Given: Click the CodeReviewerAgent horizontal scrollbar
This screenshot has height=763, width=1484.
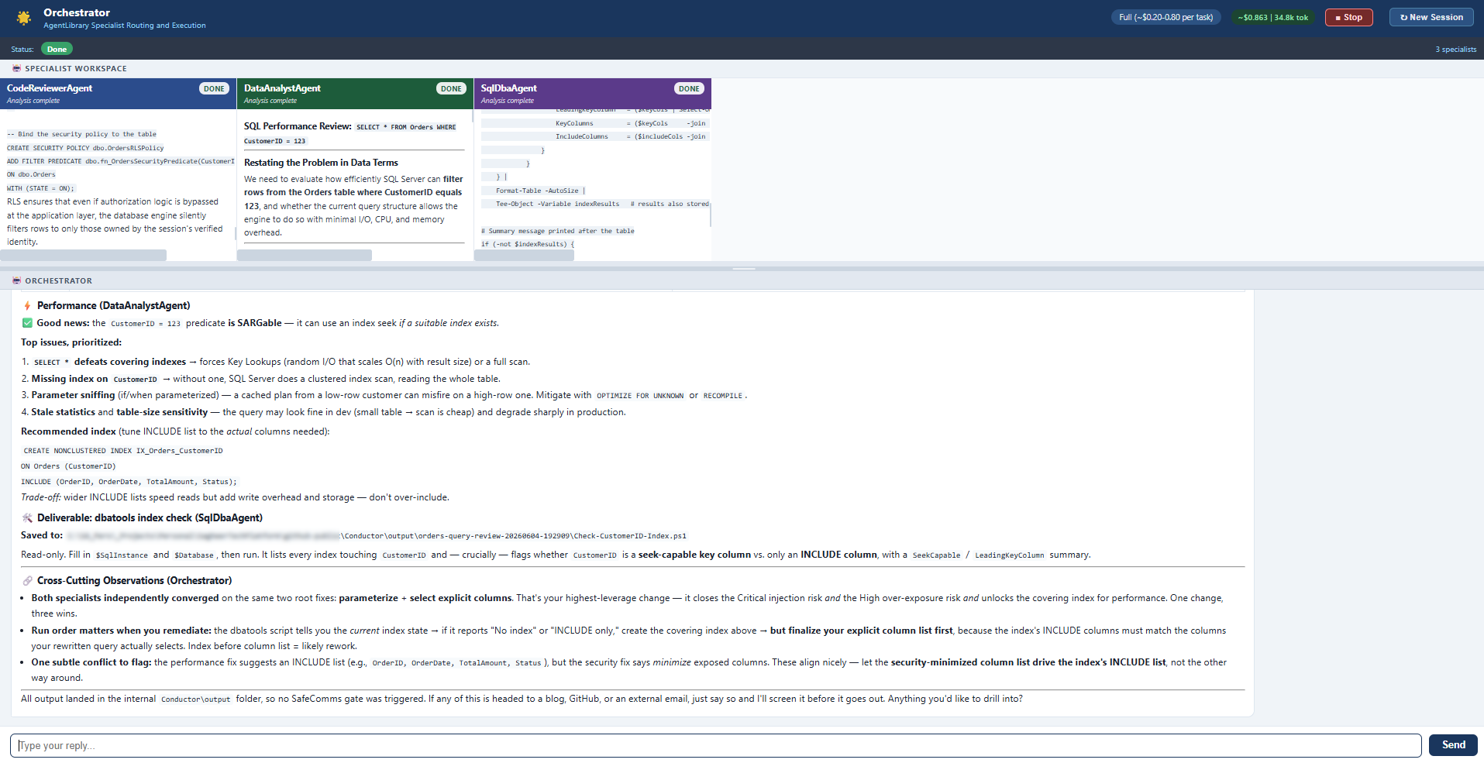Looking at the screenshot, I should [x=83, y=255].
